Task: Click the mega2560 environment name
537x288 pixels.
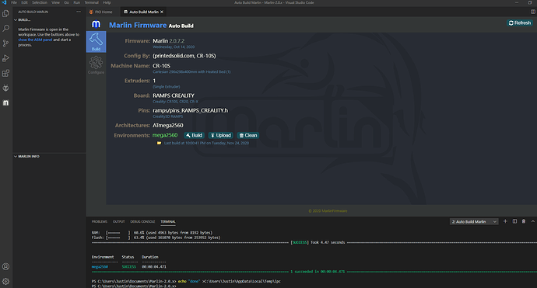Action: coord(165,135)
